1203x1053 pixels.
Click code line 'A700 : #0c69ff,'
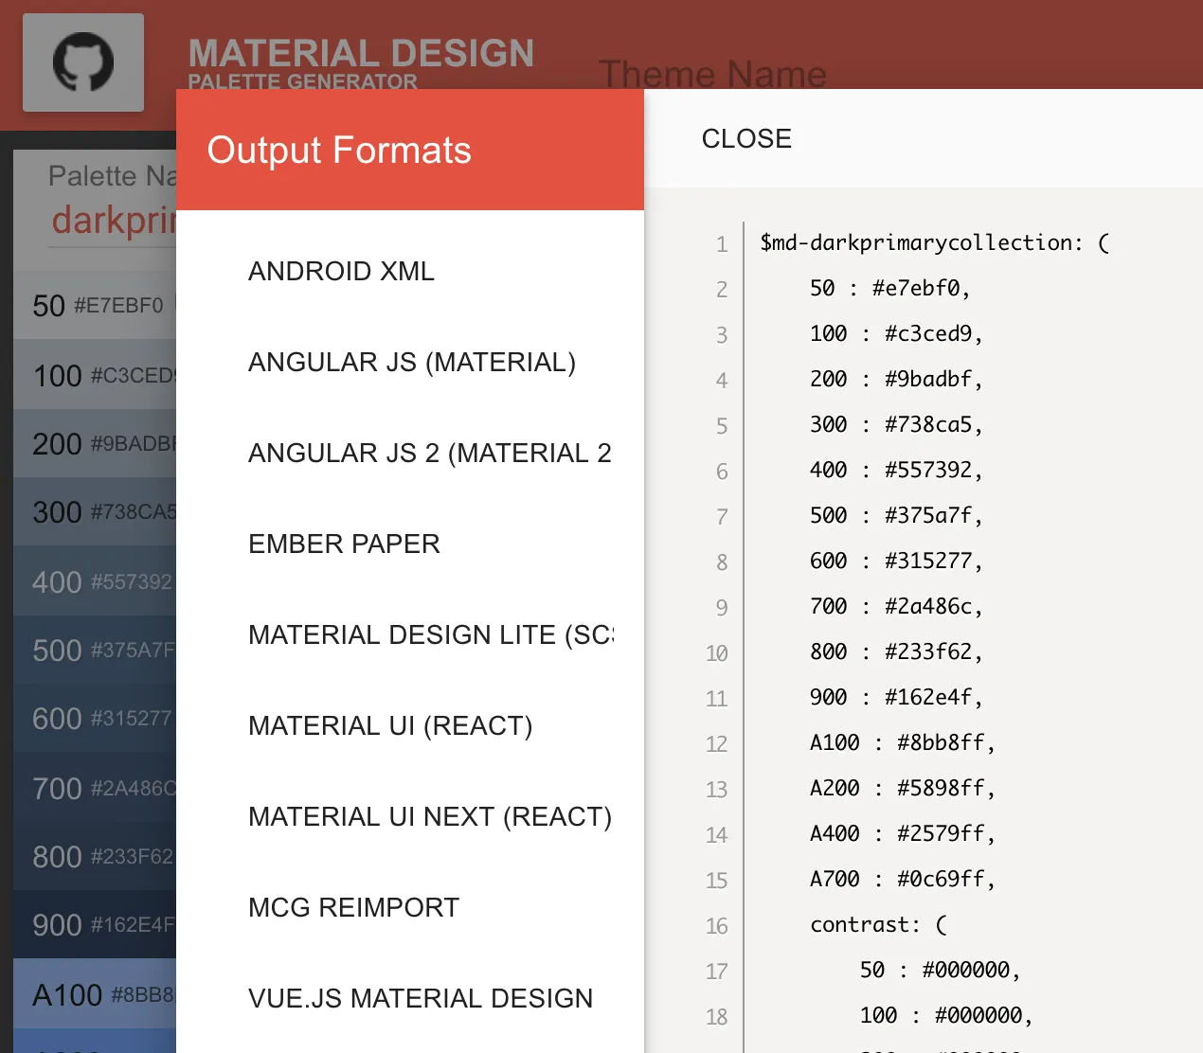[903, 879]
